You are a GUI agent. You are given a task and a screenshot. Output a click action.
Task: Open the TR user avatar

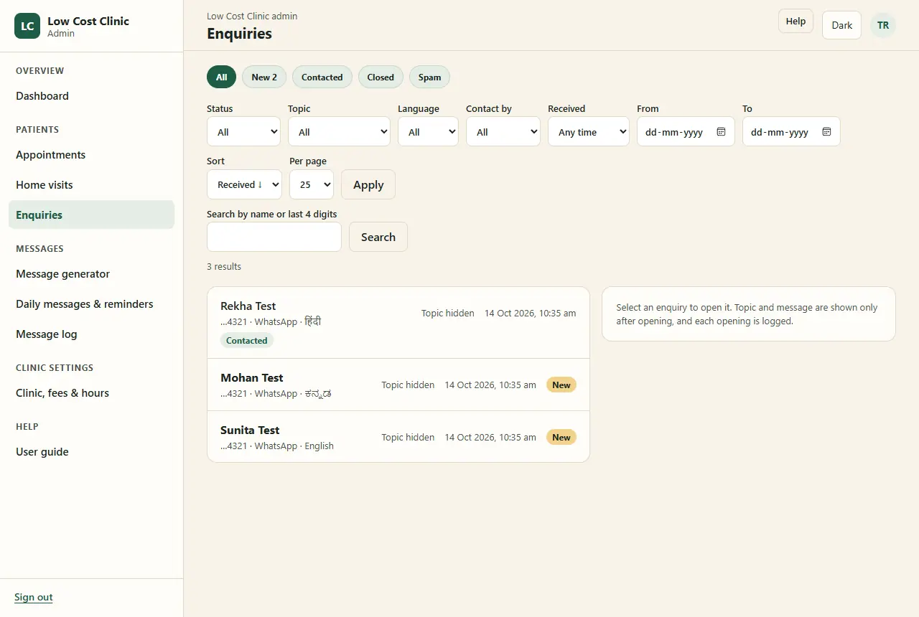point(883,25)
